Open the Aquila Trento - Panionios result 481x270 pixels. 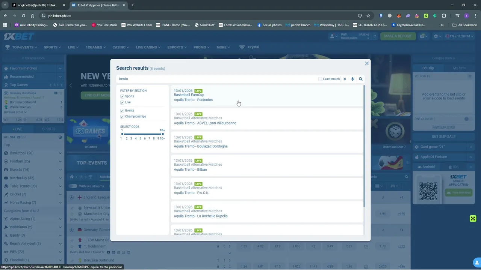[267, 96]
